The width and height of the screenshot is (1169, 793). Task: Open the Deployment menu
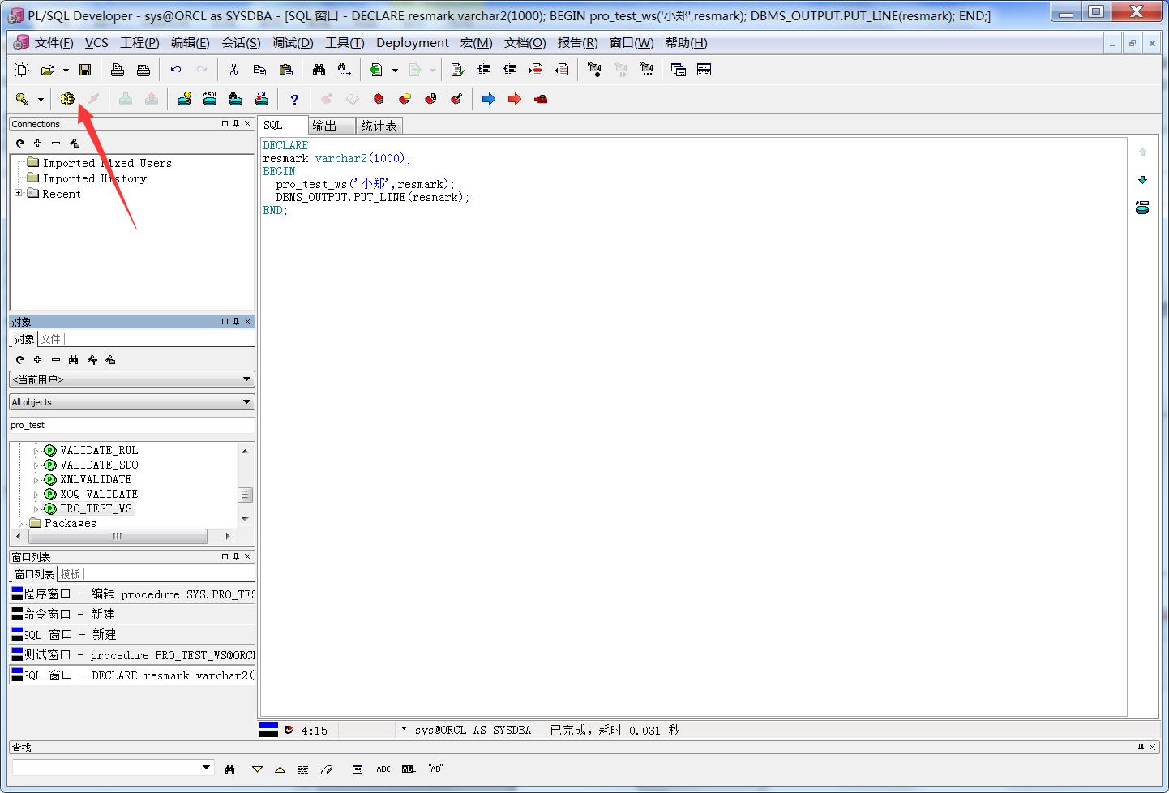tap(412, 43)
